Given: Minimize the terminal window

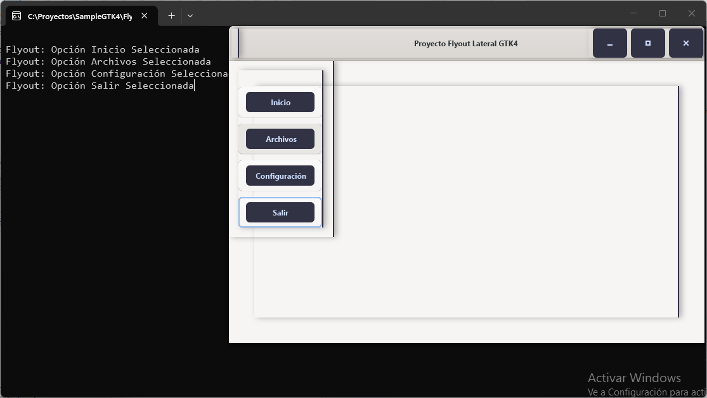Looking at the screenshot, I should coord(633,13).
